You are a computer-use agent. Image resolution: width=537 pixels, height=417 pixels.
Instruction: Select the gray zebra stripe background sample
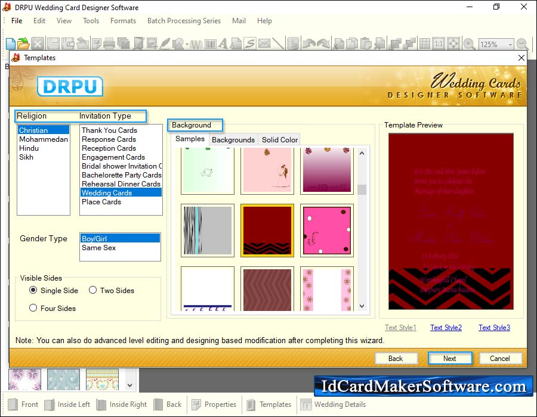[x=208, y=231]
